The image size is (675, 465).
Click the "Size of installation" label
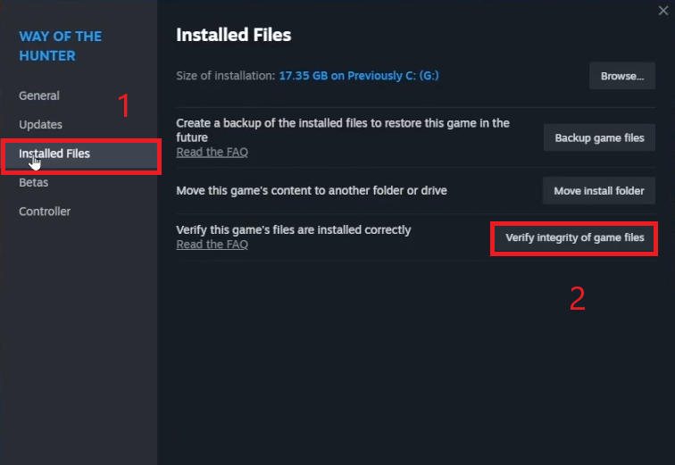(x=225, y=76)
